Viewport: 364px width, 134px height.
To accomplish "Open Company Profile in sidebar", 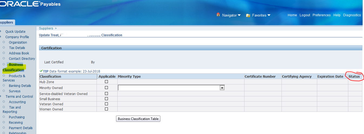I will pyautogui.click(x=17, y=37).
